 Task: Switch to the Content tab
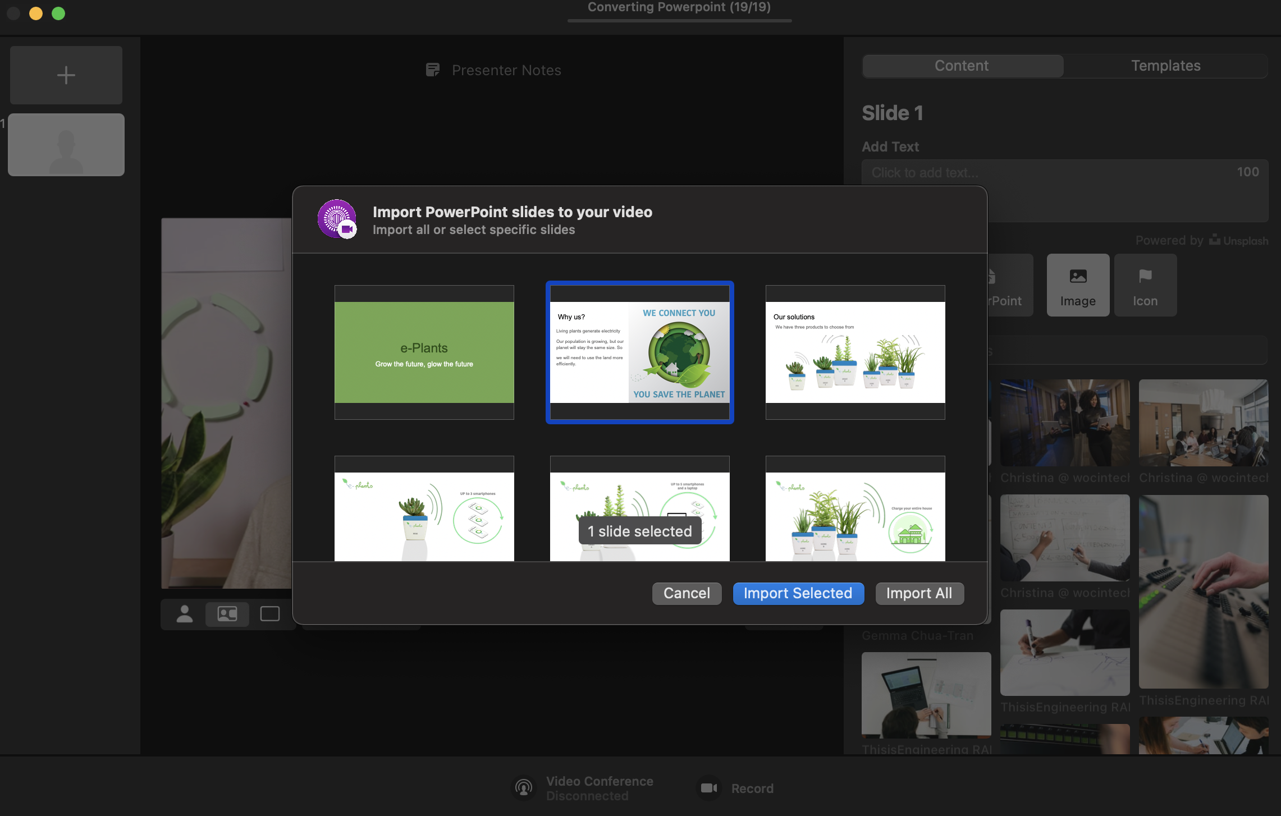pos(962,66)
